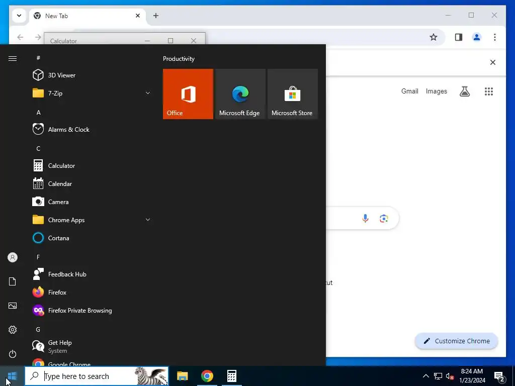Launch the Microsoft Edge tile
The image size is (515, 386).
(x=240, y=94)
